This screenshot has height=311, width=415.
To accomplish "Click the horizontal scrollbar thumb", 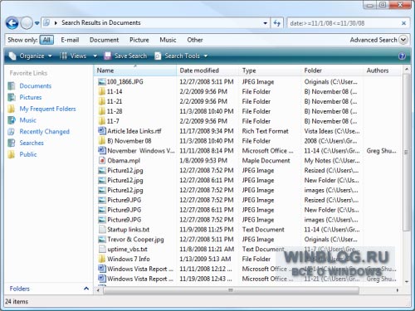I will (x=231, y=290).
